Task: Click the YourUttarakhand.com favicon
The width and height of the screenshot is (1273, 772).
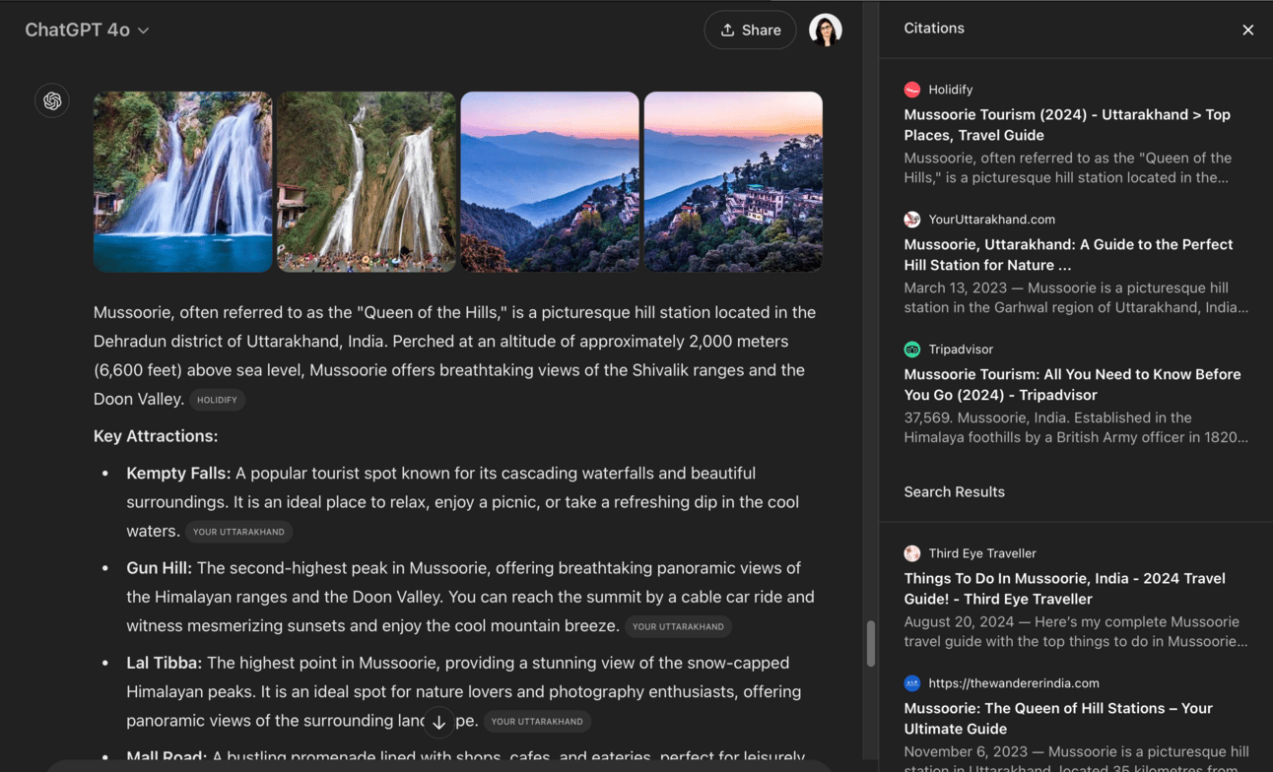Action: click(x=912, y=220)
